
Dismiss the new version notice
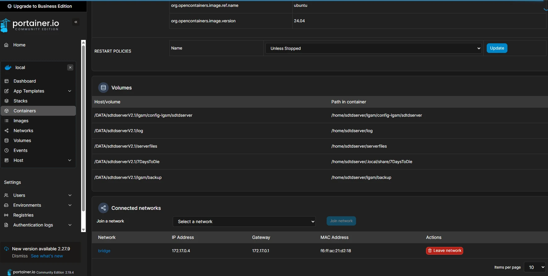(20, 256)
